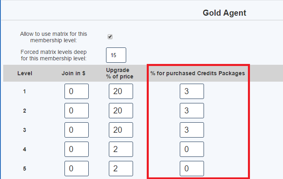Select Level 1 Upgrade % of price field

tap(121, 91)
